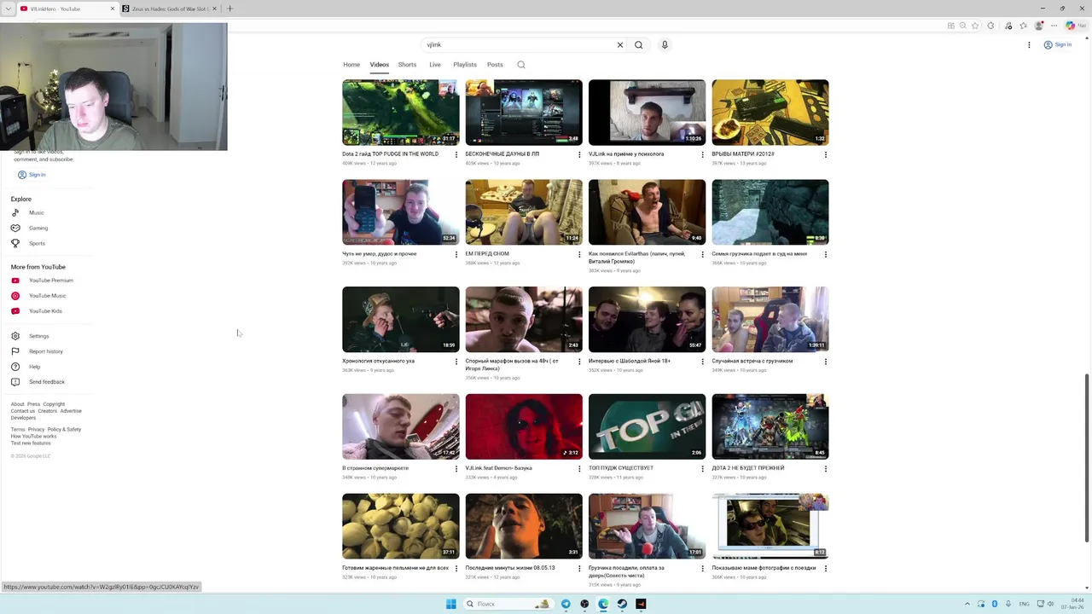This screenshot has height=614, width=1092.
Task: Activate voice search microphone
Action: click(x=665, y=45)
